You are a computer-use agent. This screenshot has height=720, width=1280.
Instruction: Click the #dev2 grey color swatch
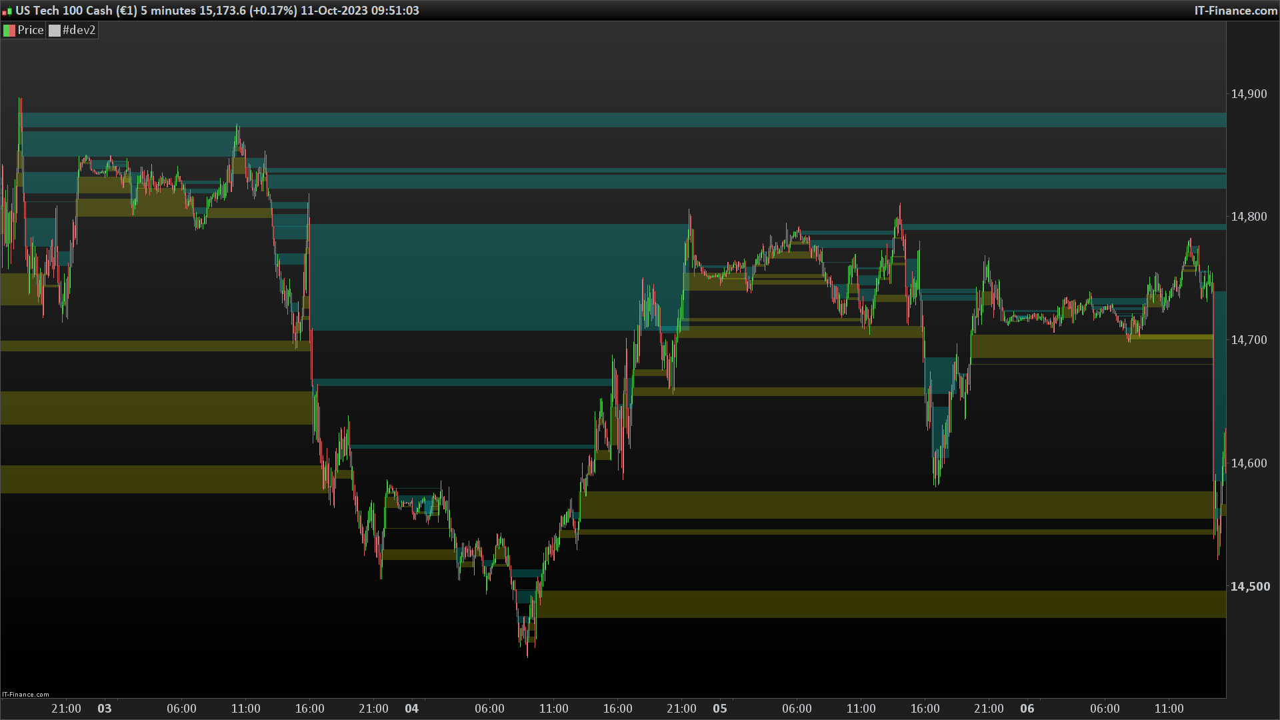(55, 31)
